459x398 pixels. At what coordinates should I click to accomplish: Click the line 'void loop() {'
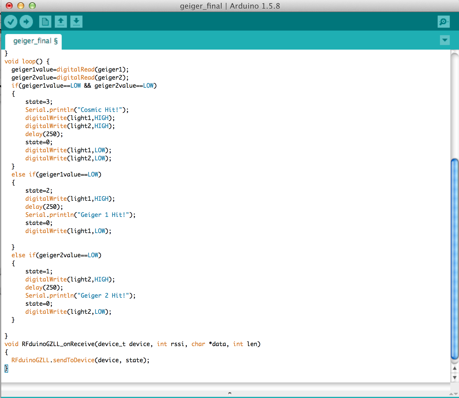coord(27,61)
